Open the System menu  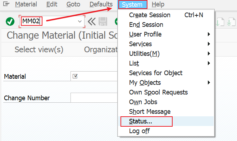[x=133, y=5]
